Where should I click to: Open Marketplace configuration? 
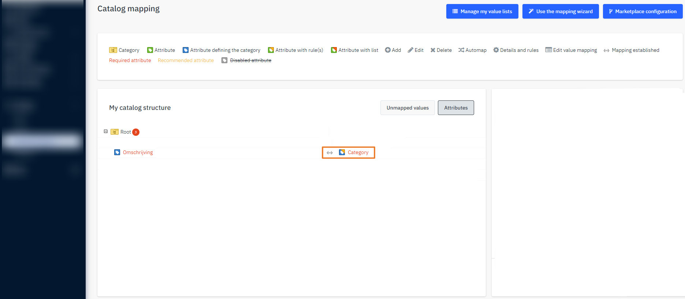point(643,11)
